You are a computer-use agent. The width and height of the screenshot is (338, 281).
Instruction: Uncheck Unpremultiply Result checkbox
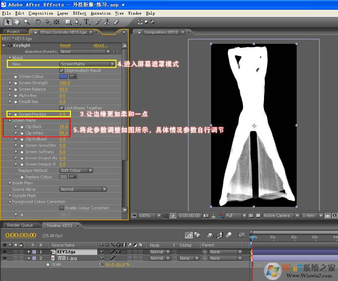pos(62,70)
